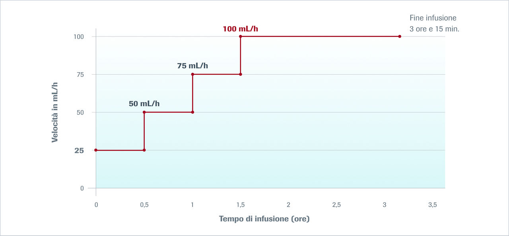
Task: Click the 'Tempo di infusione (ore)' axis title
Action: 264,219
